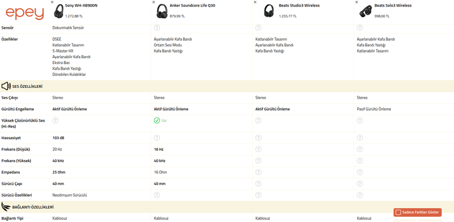The width and height of the screenshot is (454, 222).
Task: Click Anker's question mark in Sensör row
Action: (157, 28)
